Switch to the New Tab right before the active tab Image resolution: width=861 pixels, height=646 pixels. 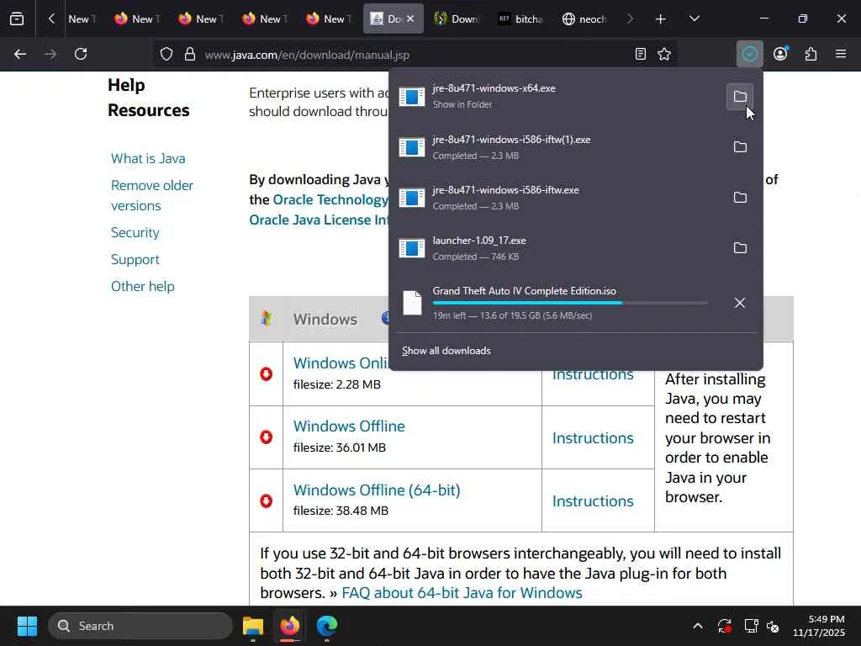click(x=328, y=19)
